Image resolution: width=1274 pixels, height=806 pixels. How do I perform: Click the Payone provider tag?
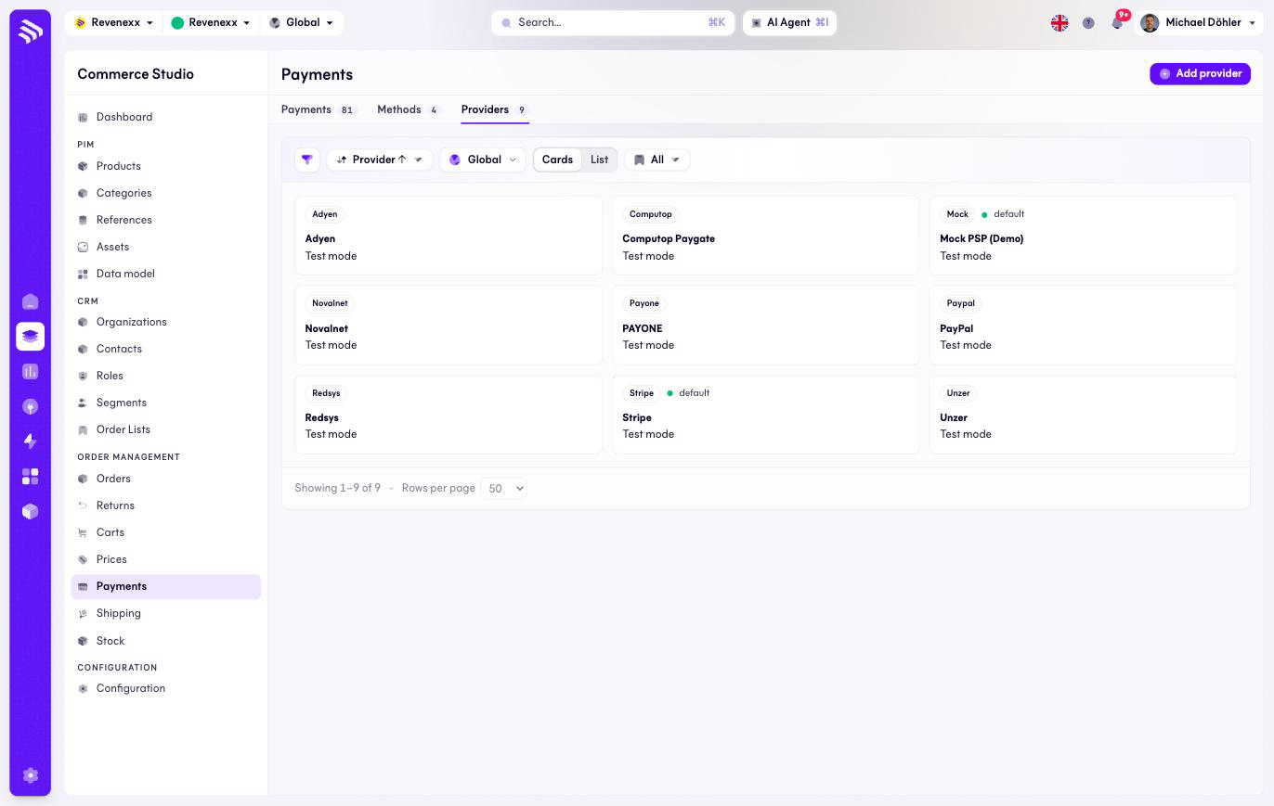point(644,303)
